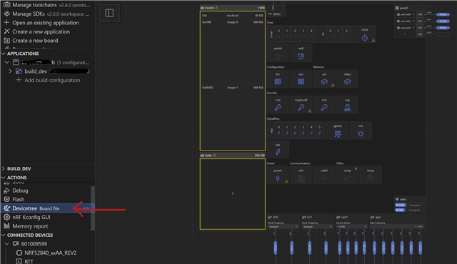Add build configuration
This screenshot has width=457, height=264.
(48, 80)
